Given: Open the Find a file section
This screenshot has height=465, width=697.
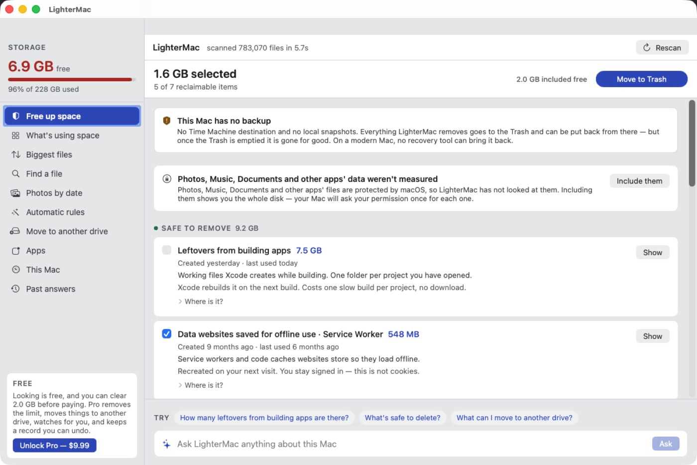Looking at the screenshot, I should pos(72,174).
